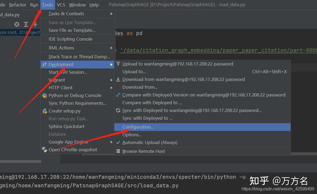The height and width of the screenshot is (194, 317).
Task: Click the Browse Remote Host list icon
Action: (x=118, y=151)
